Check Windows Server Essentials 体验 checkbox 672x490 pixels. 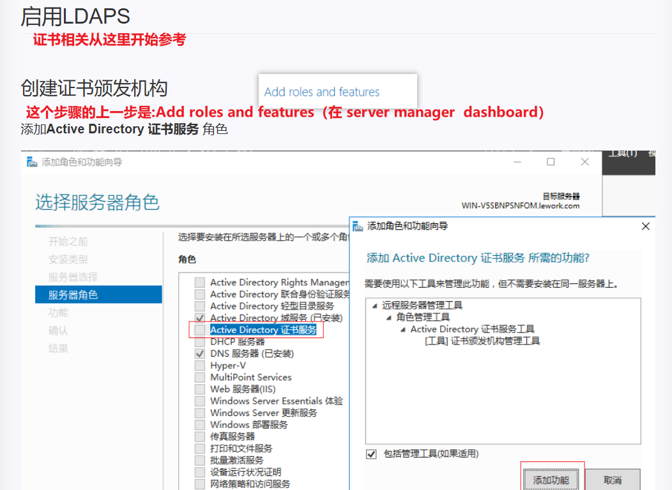click(x=200, y=401)
